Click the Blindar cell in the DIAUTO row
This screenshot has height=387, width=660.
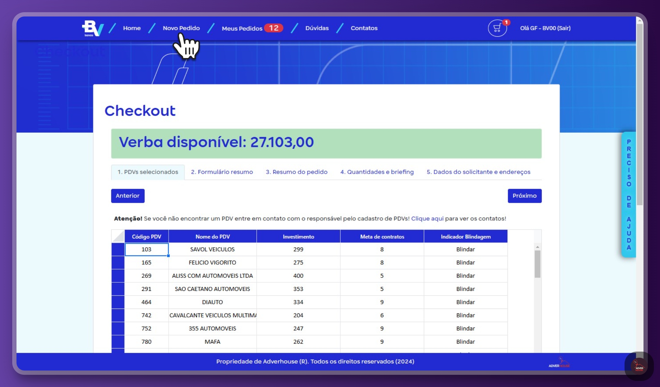466,302
